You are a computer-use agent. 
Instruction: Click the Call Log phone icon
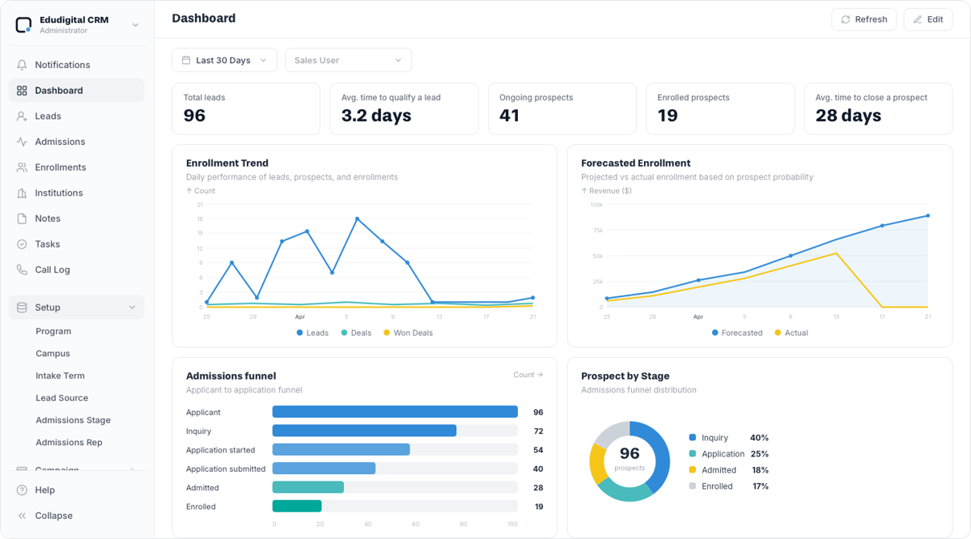[22, 269]
